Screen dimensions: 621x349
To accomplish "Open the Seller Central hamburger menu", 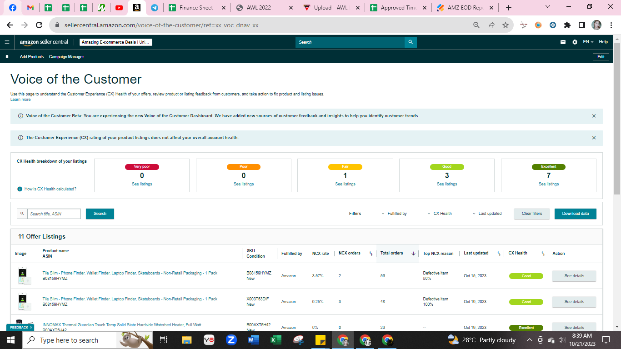I will coord(7,42).
